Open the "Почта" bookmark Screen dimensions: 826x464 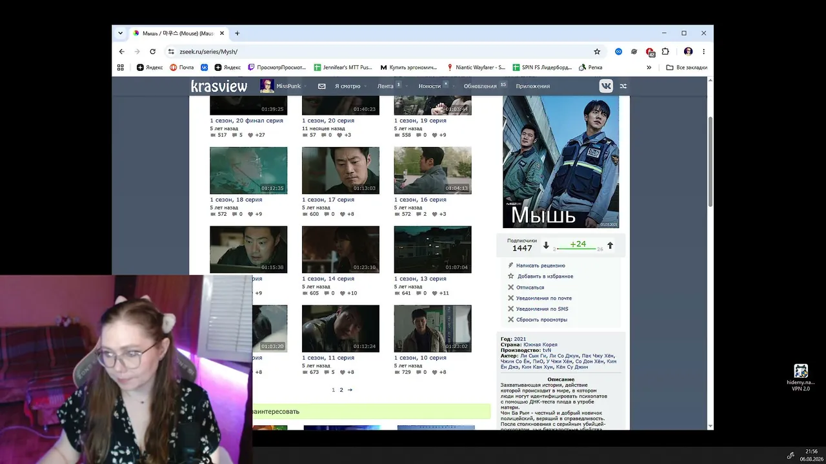point(182,67)
